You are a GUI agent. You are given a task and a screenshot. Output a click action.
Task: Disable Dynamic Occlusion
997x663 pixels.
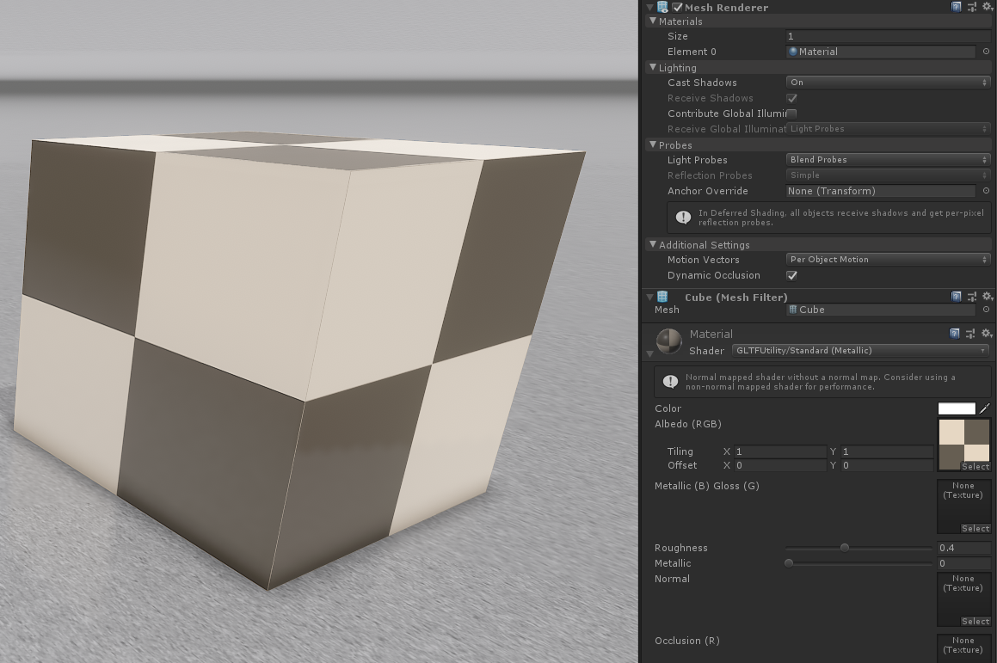point(791,275)
